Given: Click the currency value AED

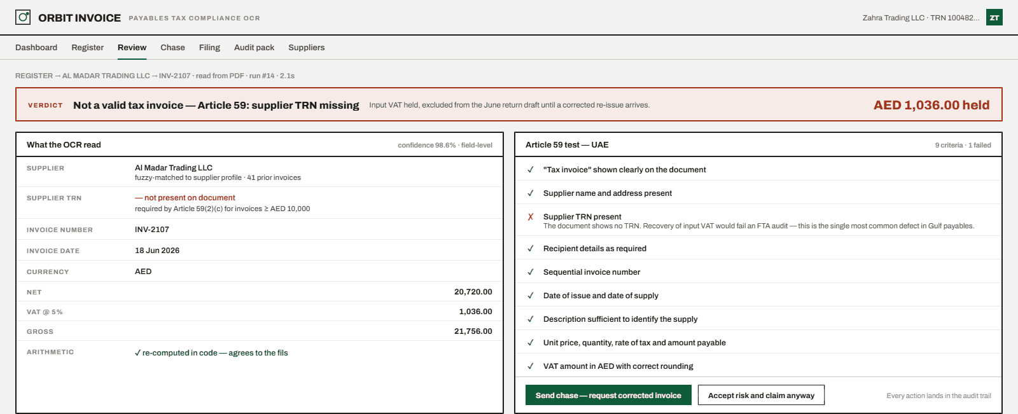Looking at the screenshot, I should (143, 272).
